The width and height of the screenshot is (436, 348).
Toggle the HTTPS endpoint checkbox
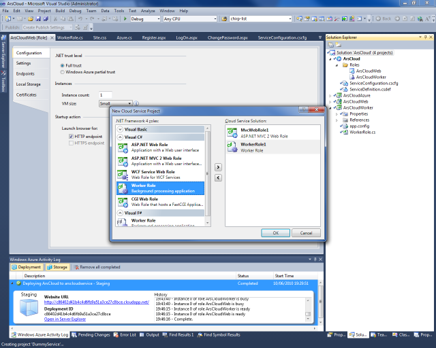click(x=71, y=143)
